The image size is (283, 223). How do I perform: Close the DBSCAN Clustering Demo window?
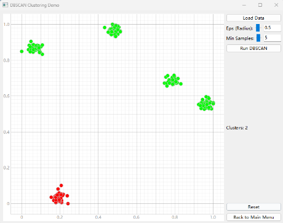276,5
